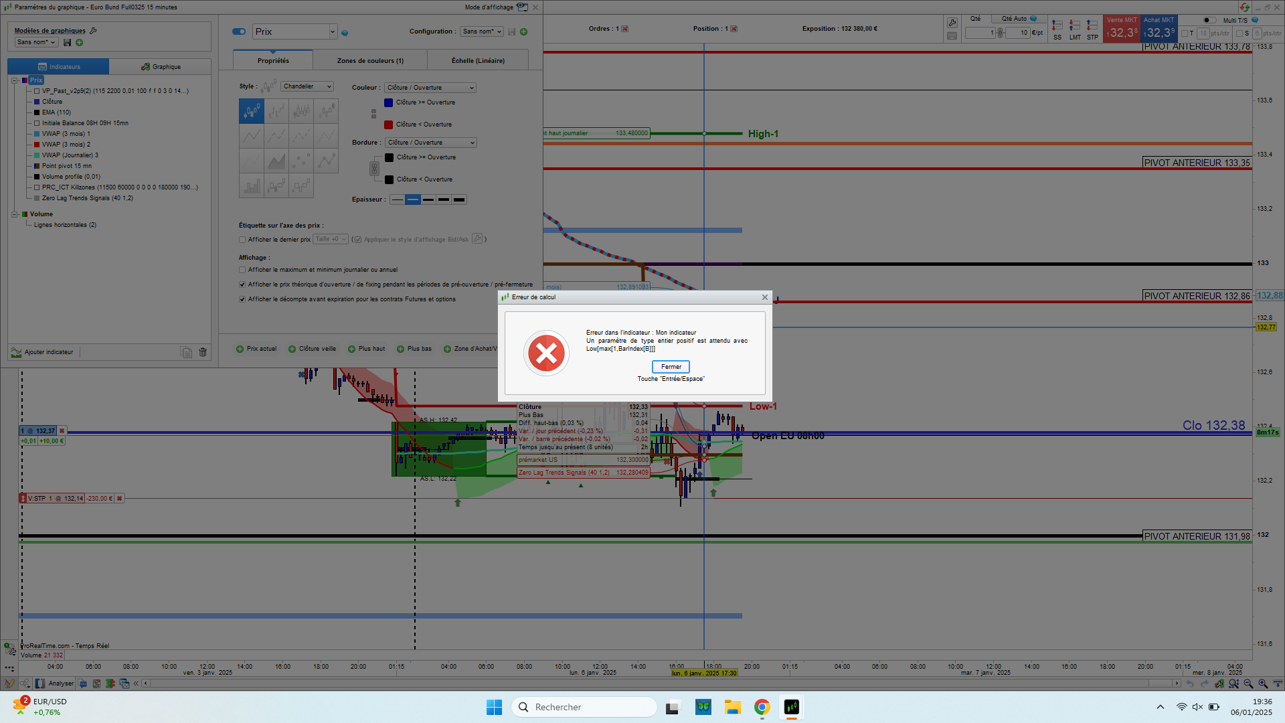The image size is (1285, 723).
Task: Toggle the Prix visibility switch
Action: click(239, 31)
